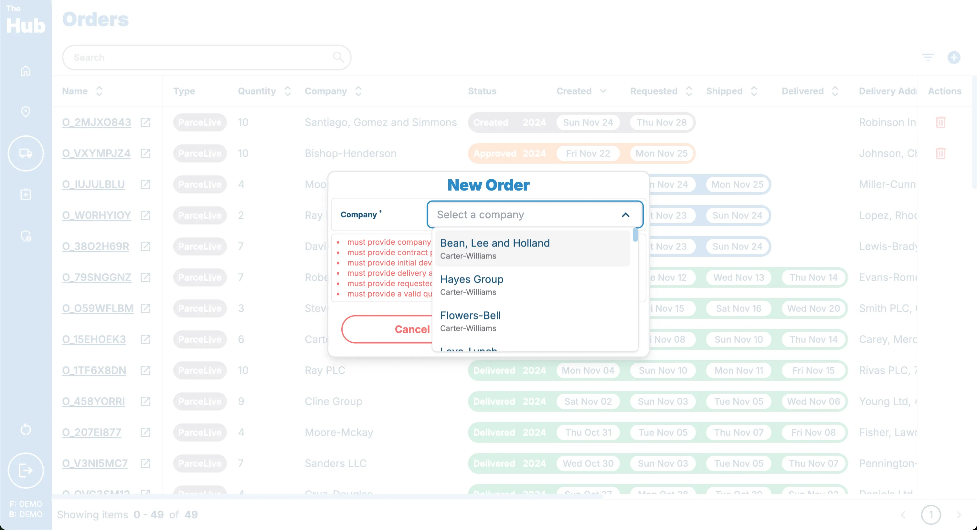
Task: Sort table by Company column
Action: pyautogui.click(x=358, y=91)
